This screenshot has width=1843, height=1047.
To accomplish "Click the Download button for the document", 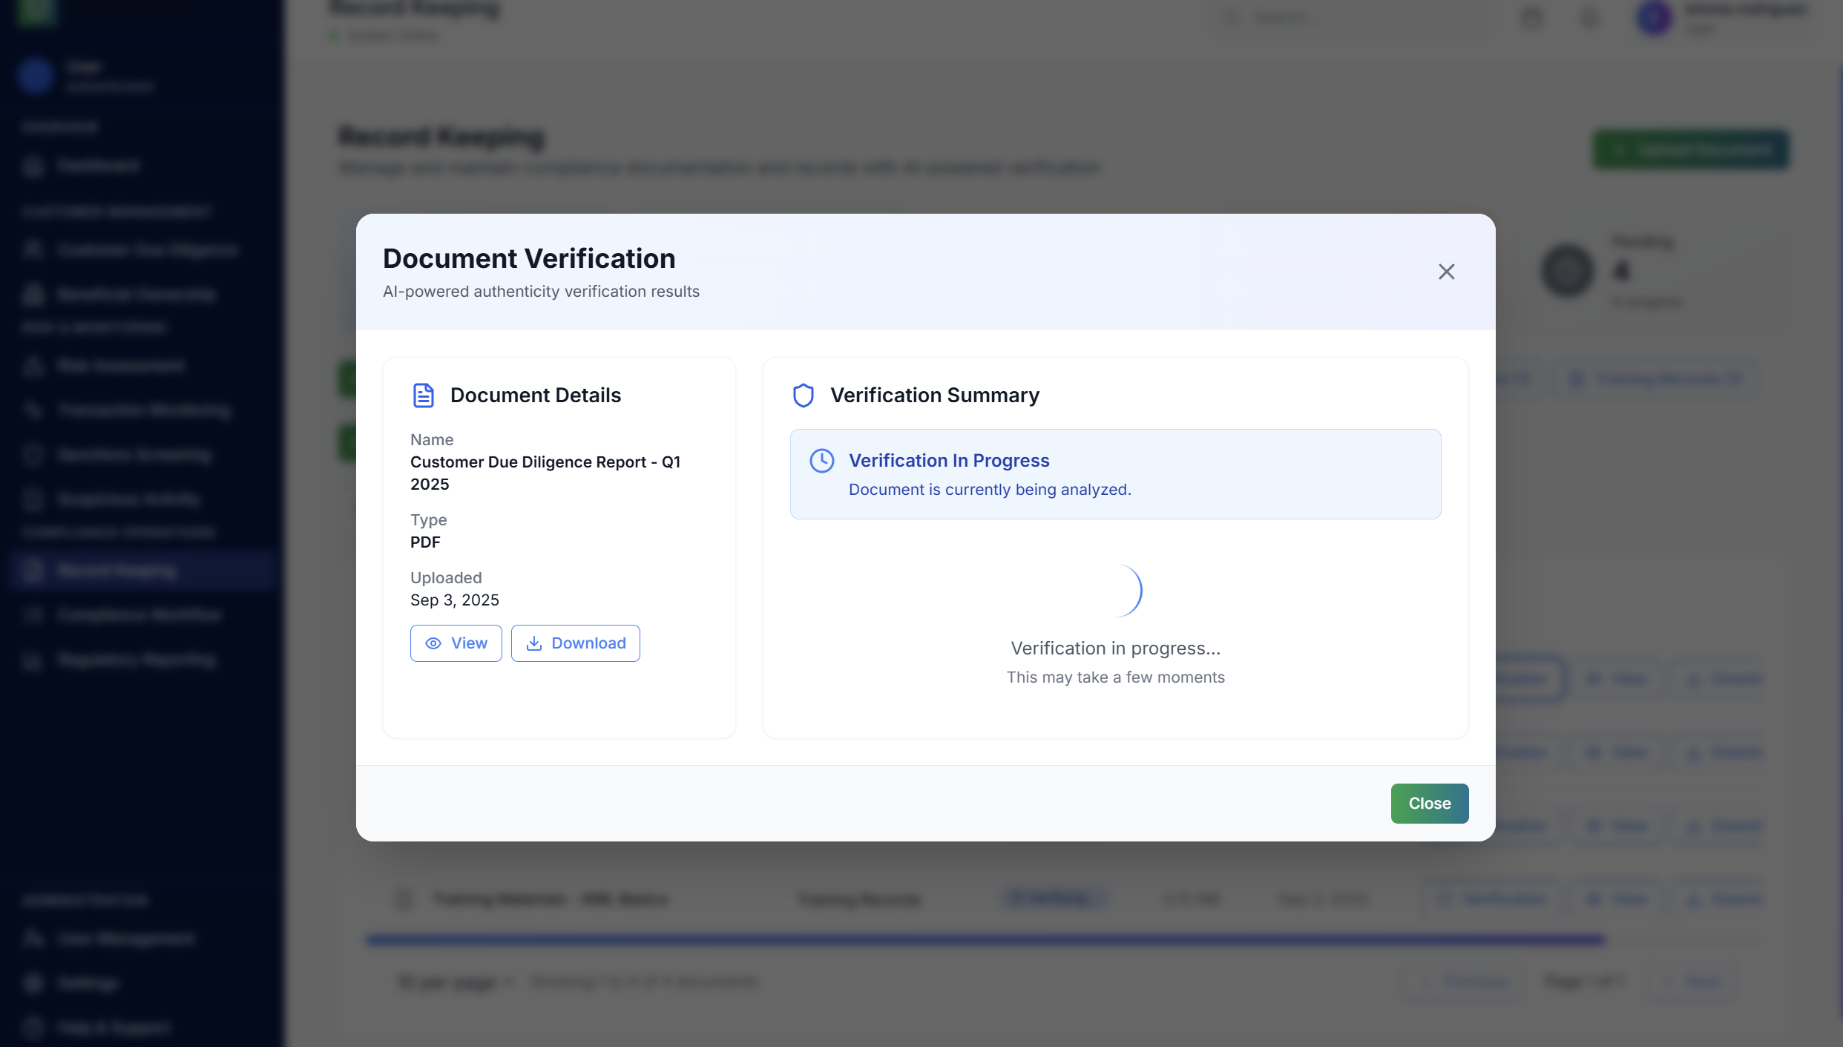I will tap(575, 643).
